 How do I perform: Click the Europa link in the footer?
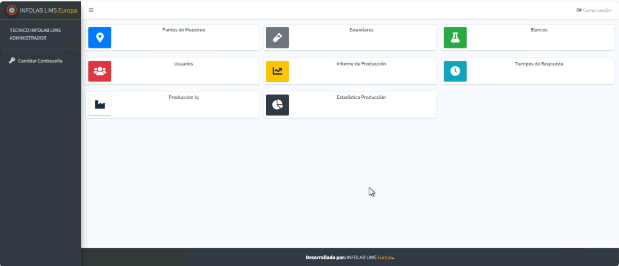tap(385, 258)
